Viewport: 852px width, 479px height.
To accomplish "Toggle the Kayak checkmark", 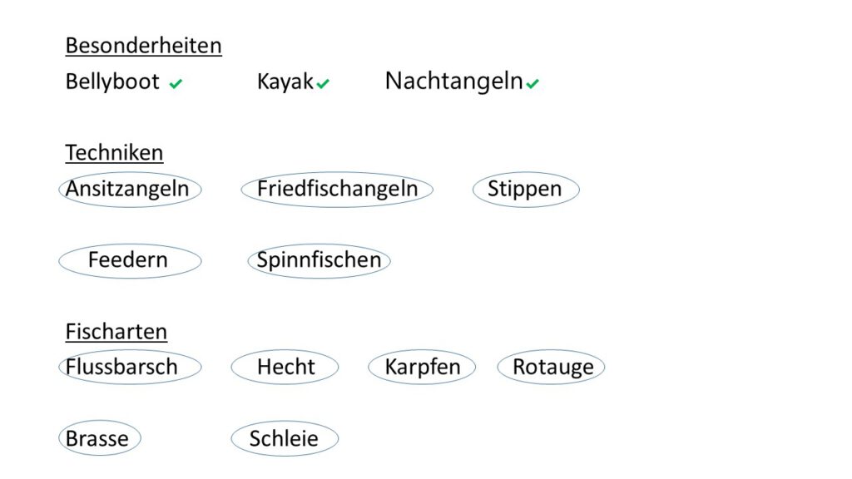I will [323, 83].
